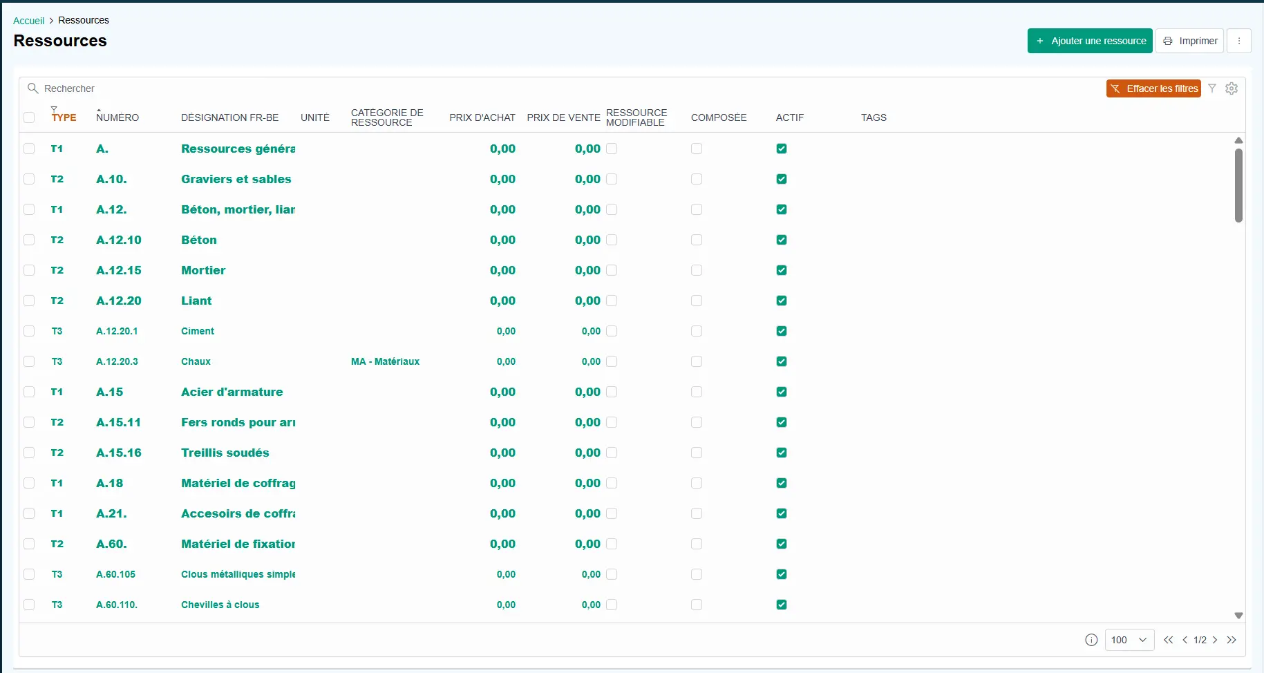Toggle Composée for Liant row
The width and height of the screenshot is (1264, 673).
697,301
